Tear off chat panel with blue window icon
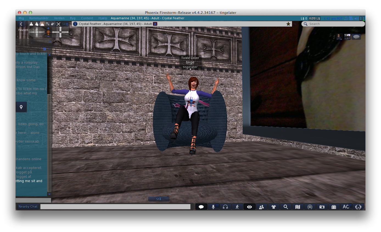Viewport: 381px width, 232px height. (44, 49)
